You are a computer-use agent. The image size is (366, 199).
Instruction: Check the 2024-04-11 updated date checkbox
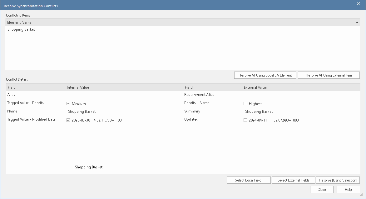coord(245,120)
